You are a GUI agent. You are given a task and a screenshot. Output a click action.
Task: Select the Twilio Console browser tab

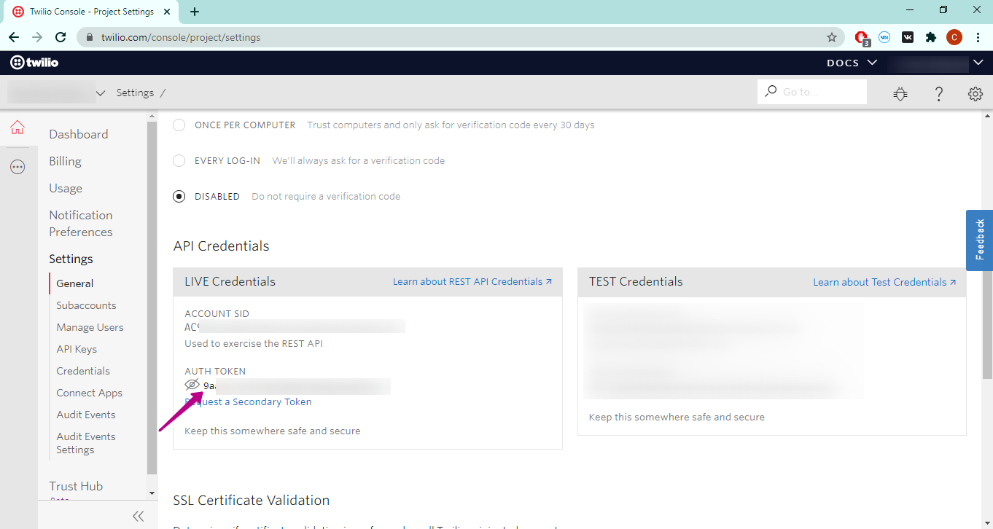pyautogui.click(x=90, y=12)
